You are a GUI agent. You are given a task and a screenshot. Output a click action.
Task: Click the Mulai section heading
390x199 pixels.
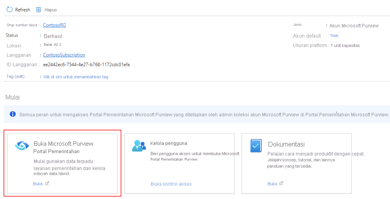pos(13,97)
